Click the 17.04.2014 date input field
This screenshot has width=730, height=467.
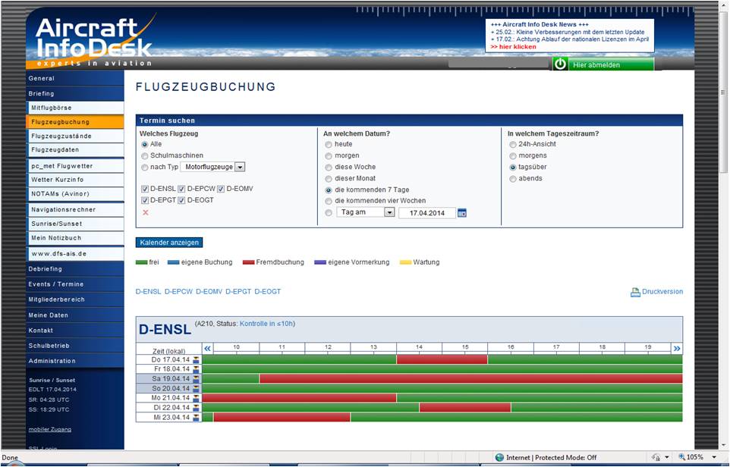point(427,213)
